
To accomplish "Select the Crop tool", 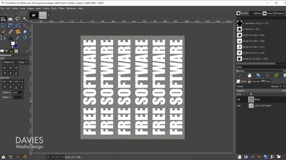I will pyautogui.click(x=3, y=26).
